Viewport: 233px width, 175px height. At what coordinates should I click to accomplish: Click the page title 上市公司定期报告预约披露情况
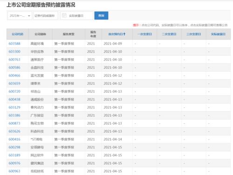coord(41,5)
